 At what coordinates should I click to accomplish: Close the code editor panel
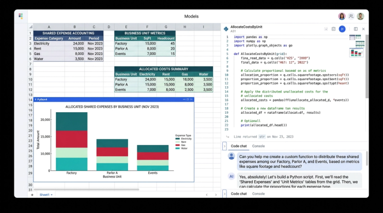tap(363, 29)
